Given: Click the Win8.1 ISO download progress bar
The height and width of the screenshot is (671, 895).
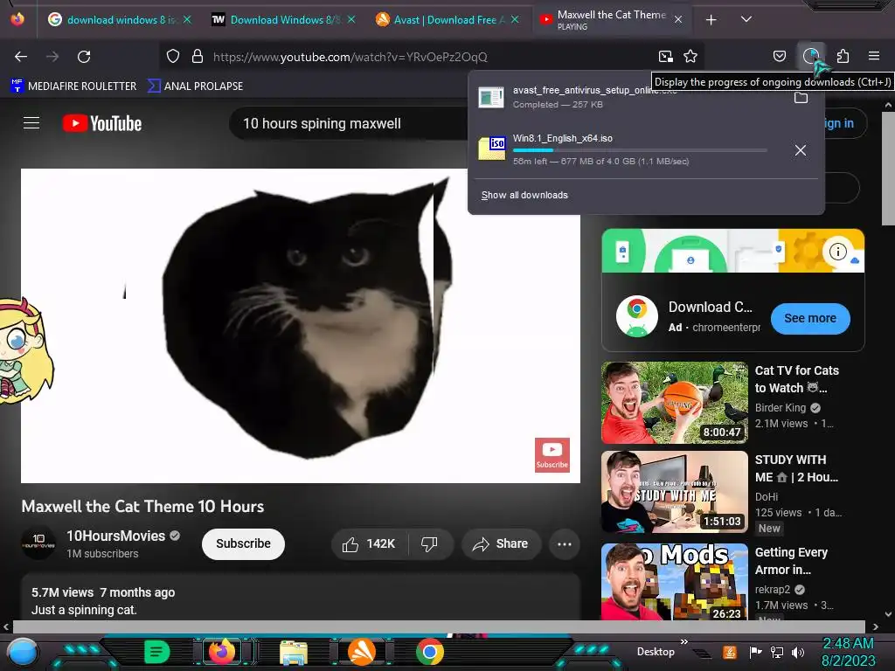Looking at the screenshot, I should pyautogui.click(x=640, y=150).
